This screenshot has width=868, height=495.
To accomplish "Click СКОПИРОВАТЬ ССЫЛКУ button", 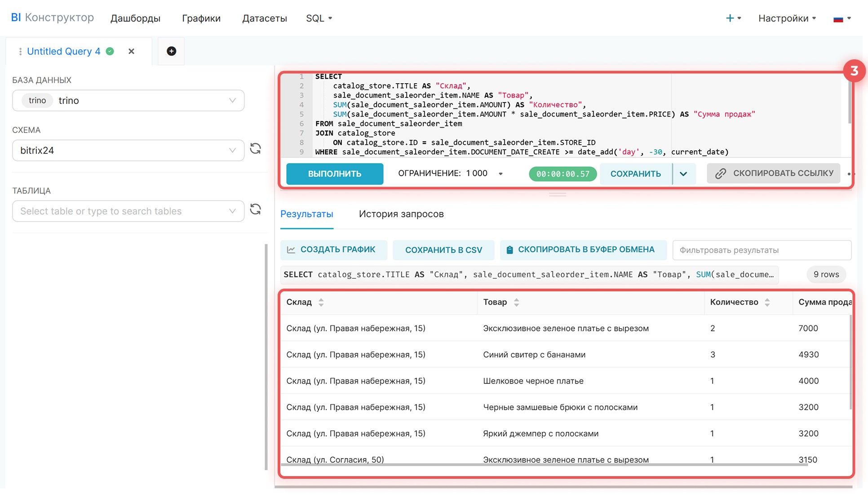I will 774,174.
